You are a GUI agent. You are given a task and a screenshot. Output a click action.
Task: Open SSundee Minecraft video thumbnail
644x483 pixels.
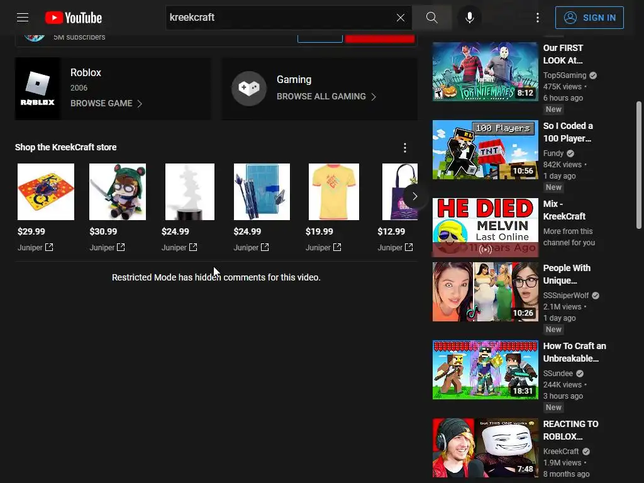click(485, 370)
